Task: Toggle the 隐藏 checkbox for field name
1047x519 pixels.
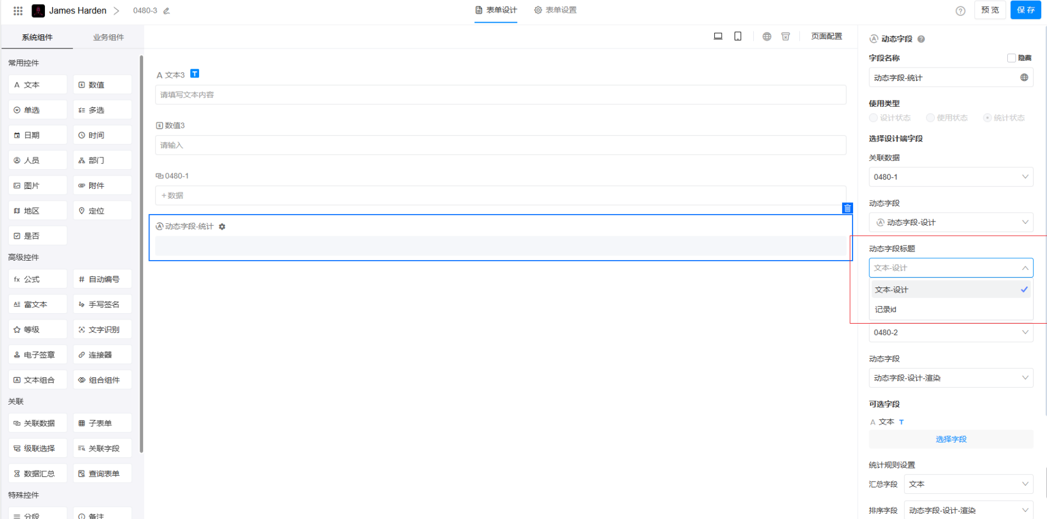Action: [1011, 58]
